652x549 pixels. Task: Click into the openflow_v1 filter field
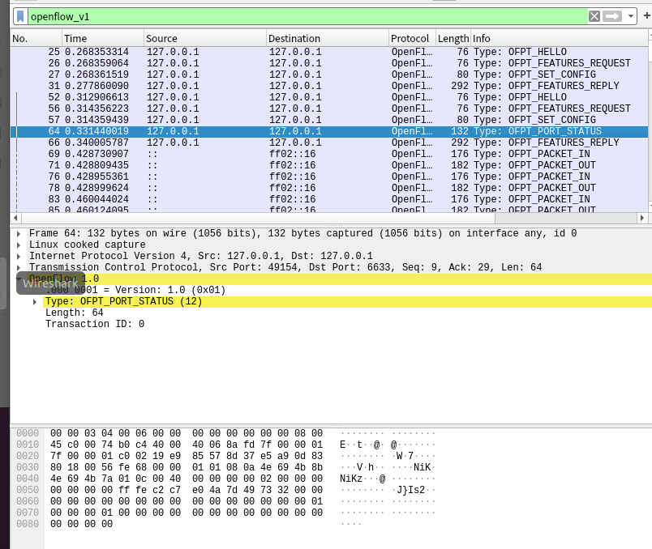(x=307, y=17)
